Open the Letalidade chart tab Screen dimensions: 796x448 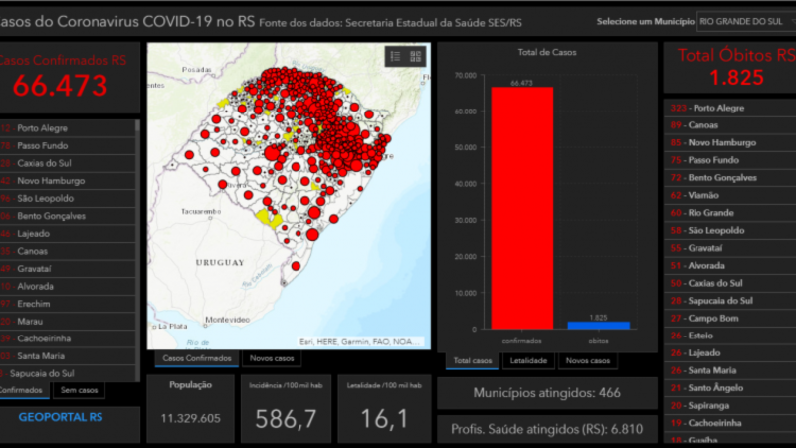[528, 361]
